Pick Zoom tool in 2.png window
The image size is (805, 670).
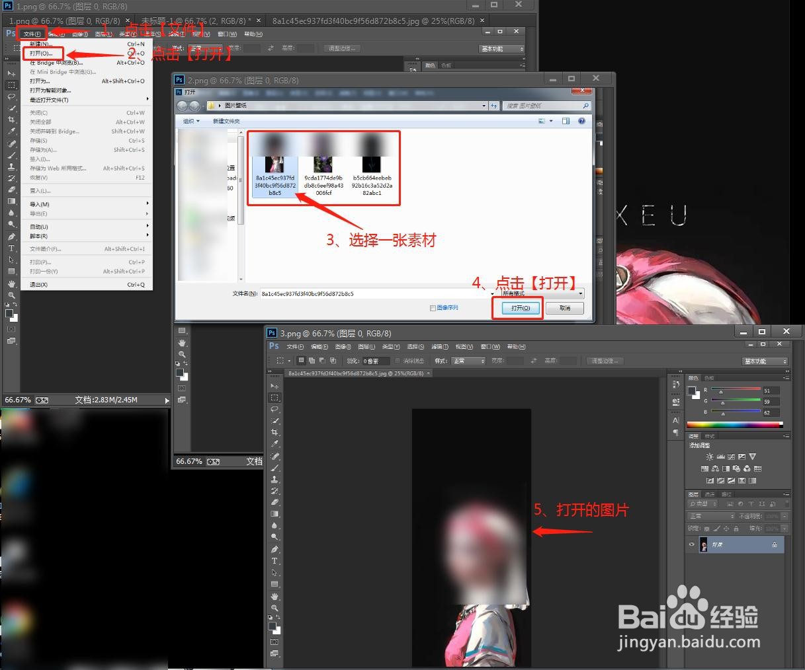tap(182, 354)
